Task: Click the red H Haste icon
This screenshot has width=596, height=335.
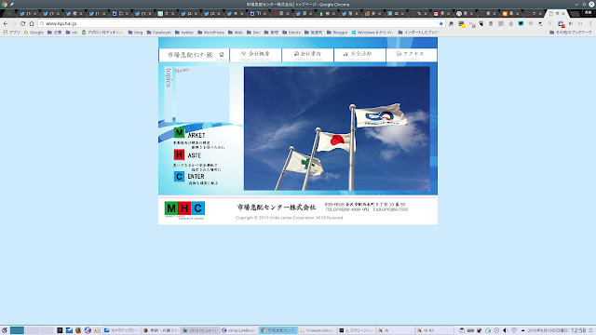Action: pyautogui.click(x=179, y=154)
